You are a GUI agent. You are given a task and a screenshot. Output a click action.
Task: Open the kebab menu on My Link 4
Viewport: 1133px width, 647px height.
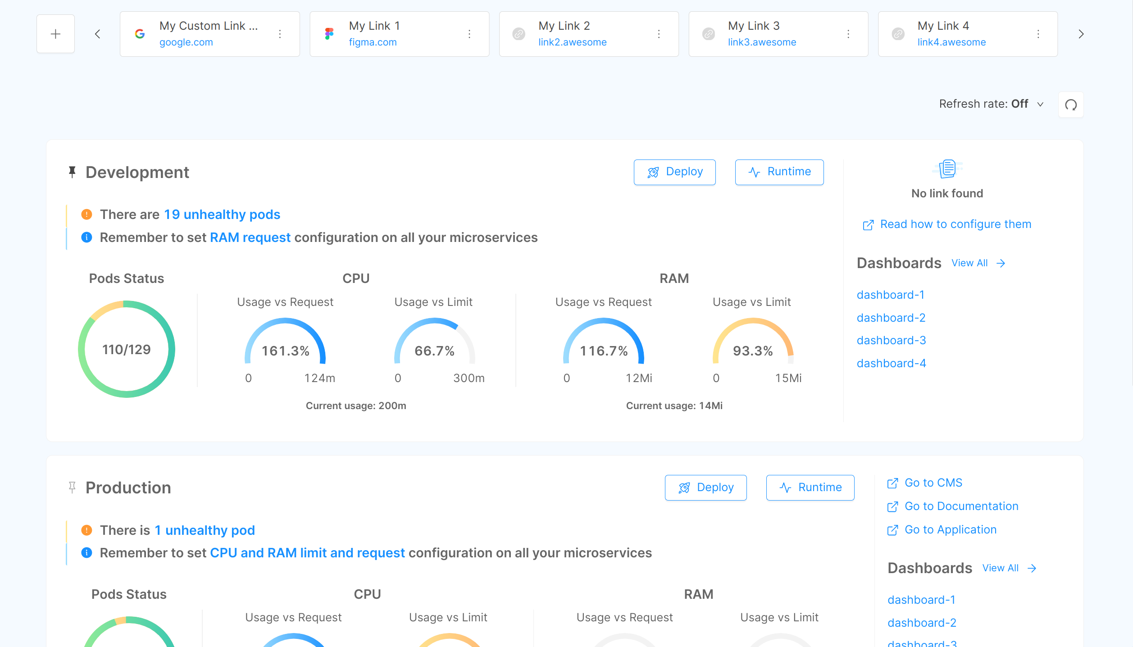point(1038,33)
